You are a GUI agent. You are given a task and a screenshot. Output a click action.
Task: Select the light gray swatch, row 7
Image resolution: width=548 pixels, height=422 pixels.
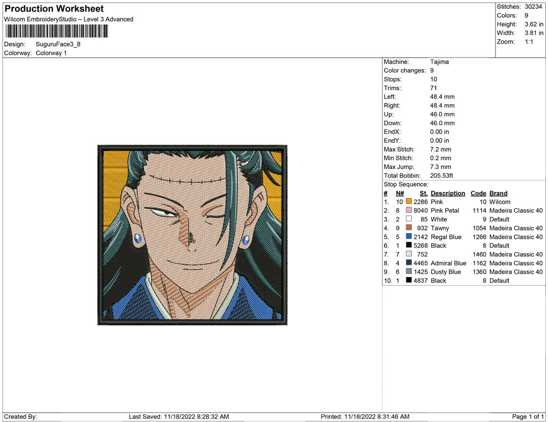(409, 254)
